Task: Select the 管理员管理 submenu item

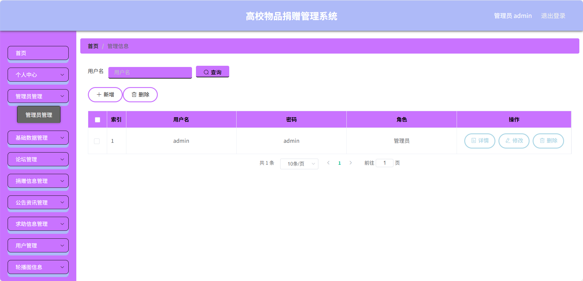Action: 39,115
